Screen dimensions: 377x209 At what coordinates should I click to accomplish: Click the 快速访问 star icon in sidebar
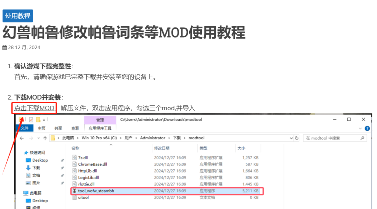[26, 152]
